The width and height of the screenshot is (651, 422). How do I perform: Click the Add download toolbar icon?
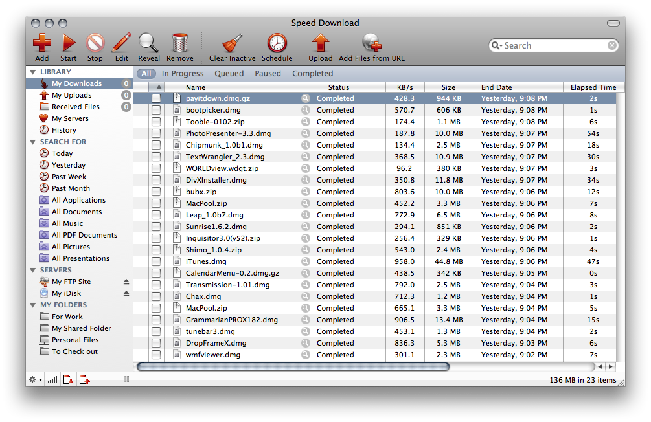[x=42, y=44]
